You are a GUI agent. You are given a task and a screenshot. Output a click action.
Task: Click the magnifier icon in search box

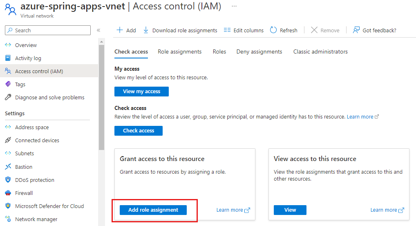coord(10,30)
